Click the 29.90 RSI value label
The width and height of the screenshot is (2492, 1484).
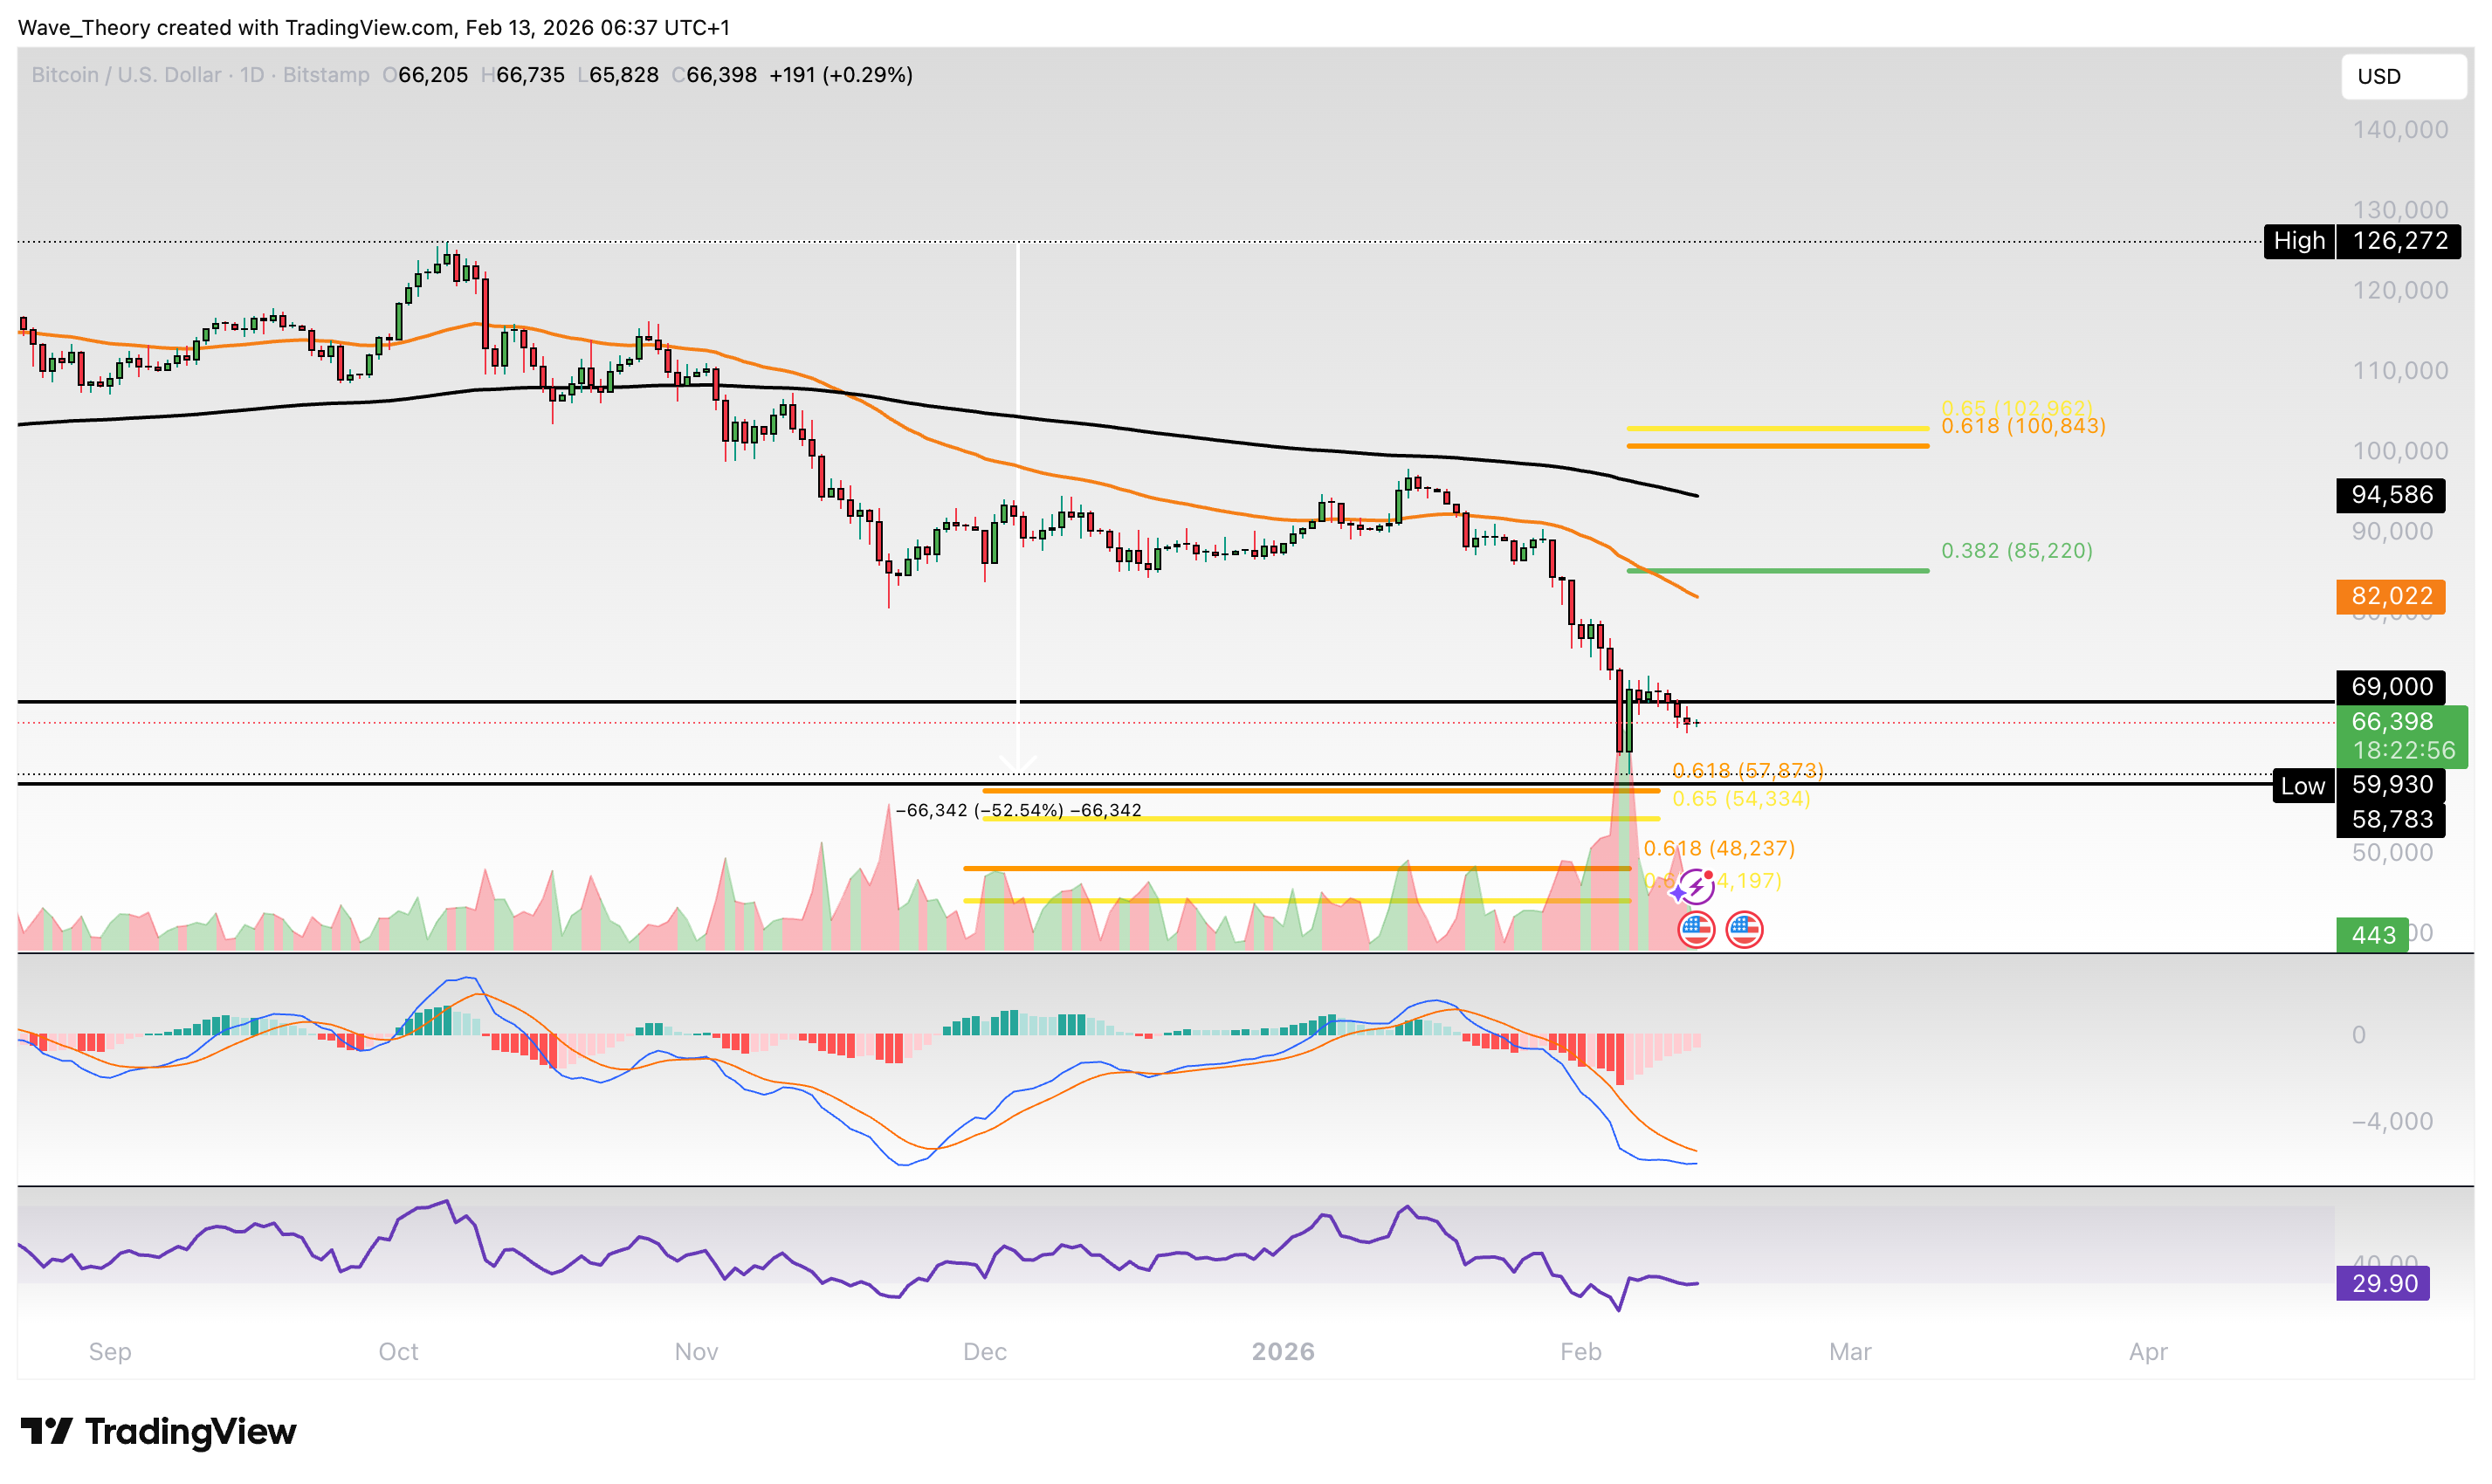tap(2383, 1284)
